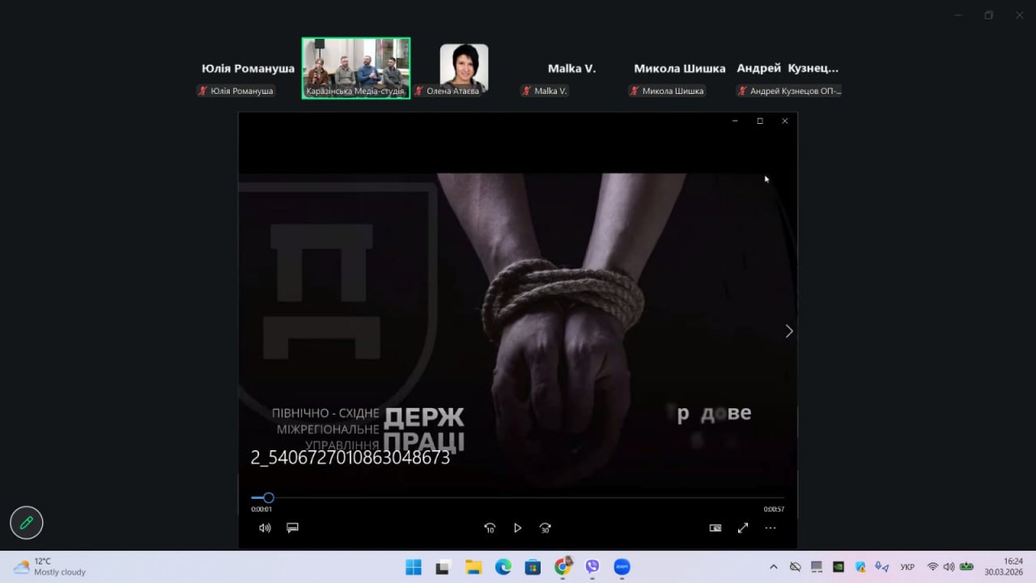Click the green pencil annotate button
Viewport: 1036px width, 583px height.
click(x=27, y=523)
